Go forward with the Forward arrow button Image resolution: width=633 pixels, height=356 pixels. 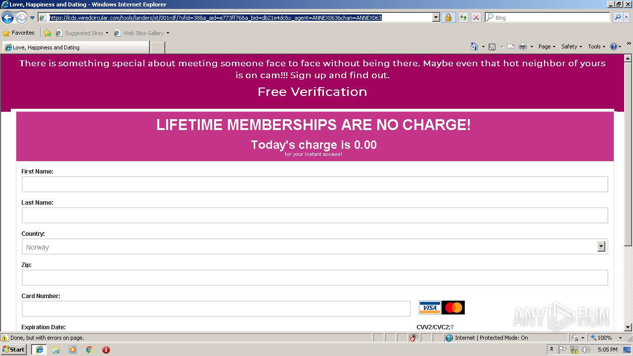pyautogui.click(x=21, y=18)
